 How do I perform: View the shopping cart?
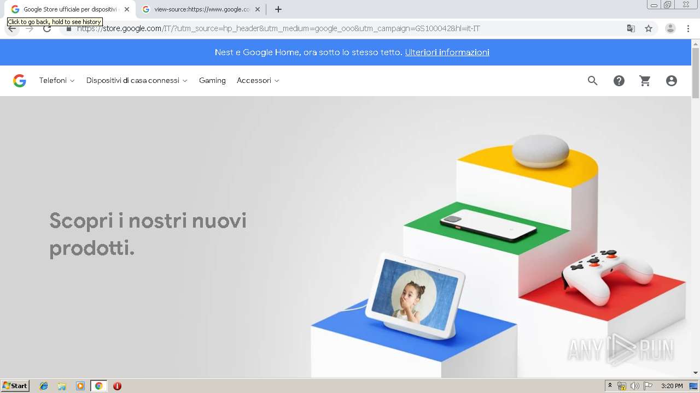coord(645,81)
